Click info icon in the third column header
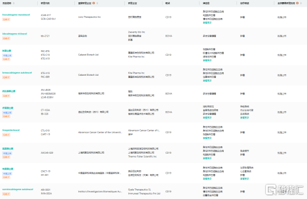The image size is (307, 199). tap(94, 3)
